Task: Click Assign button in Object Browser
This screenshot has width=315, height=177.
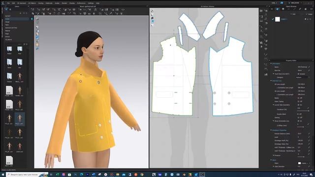Action: pyautogui.click(x=310, y=14)
